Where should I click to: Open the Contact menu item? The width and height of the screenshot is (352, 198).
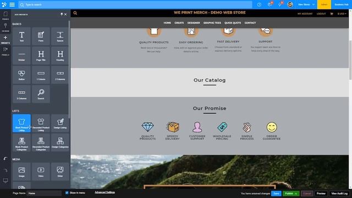click(250, 23)
